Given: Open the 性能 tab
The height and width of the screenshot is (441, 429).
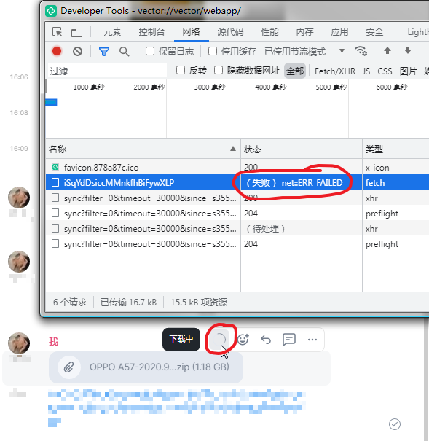Looking at the screenshot, I should coord(269,32).
